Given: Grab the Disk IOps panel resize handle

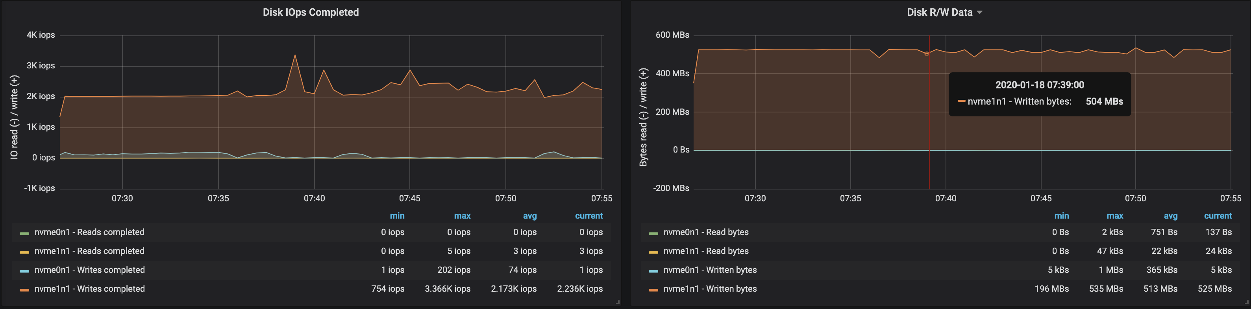Looking at the screenshot, I should pyautogui.click(x=618, y=302).
